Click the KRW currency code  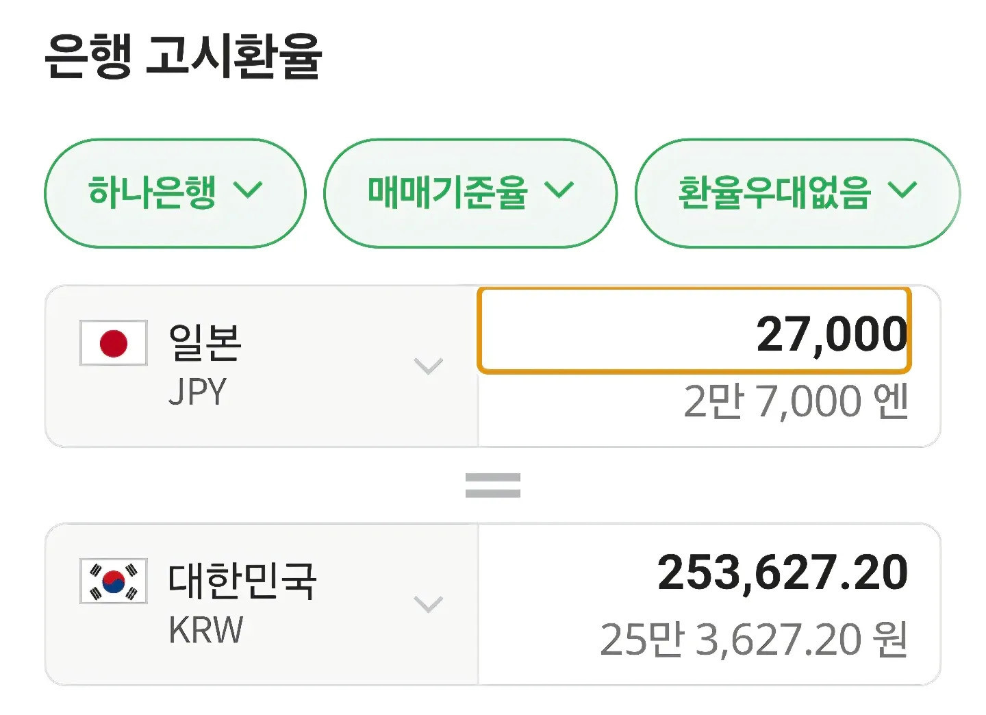(x=205, y=631)
